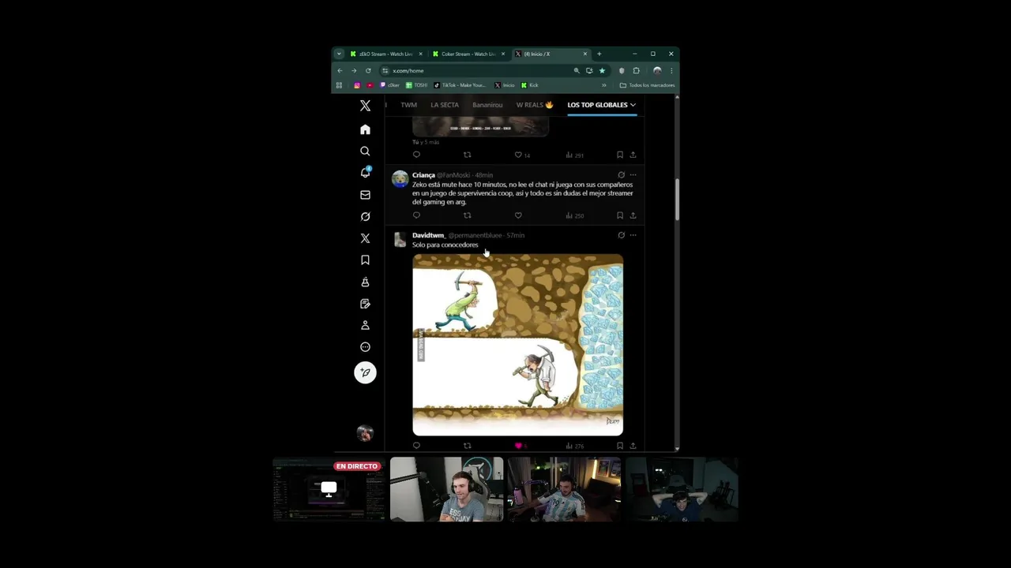
Task: Reply to the miners cartoon post
Action: pos(416,446)
